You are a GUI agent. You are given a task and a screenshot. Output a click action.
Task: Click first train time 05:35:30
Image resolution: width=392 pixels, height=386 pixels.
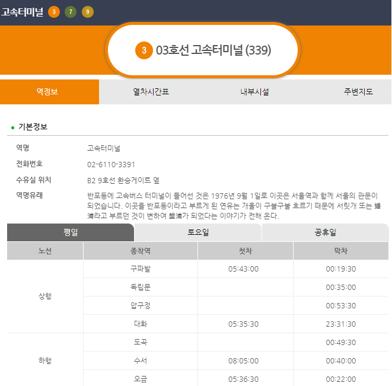point(243,324)
